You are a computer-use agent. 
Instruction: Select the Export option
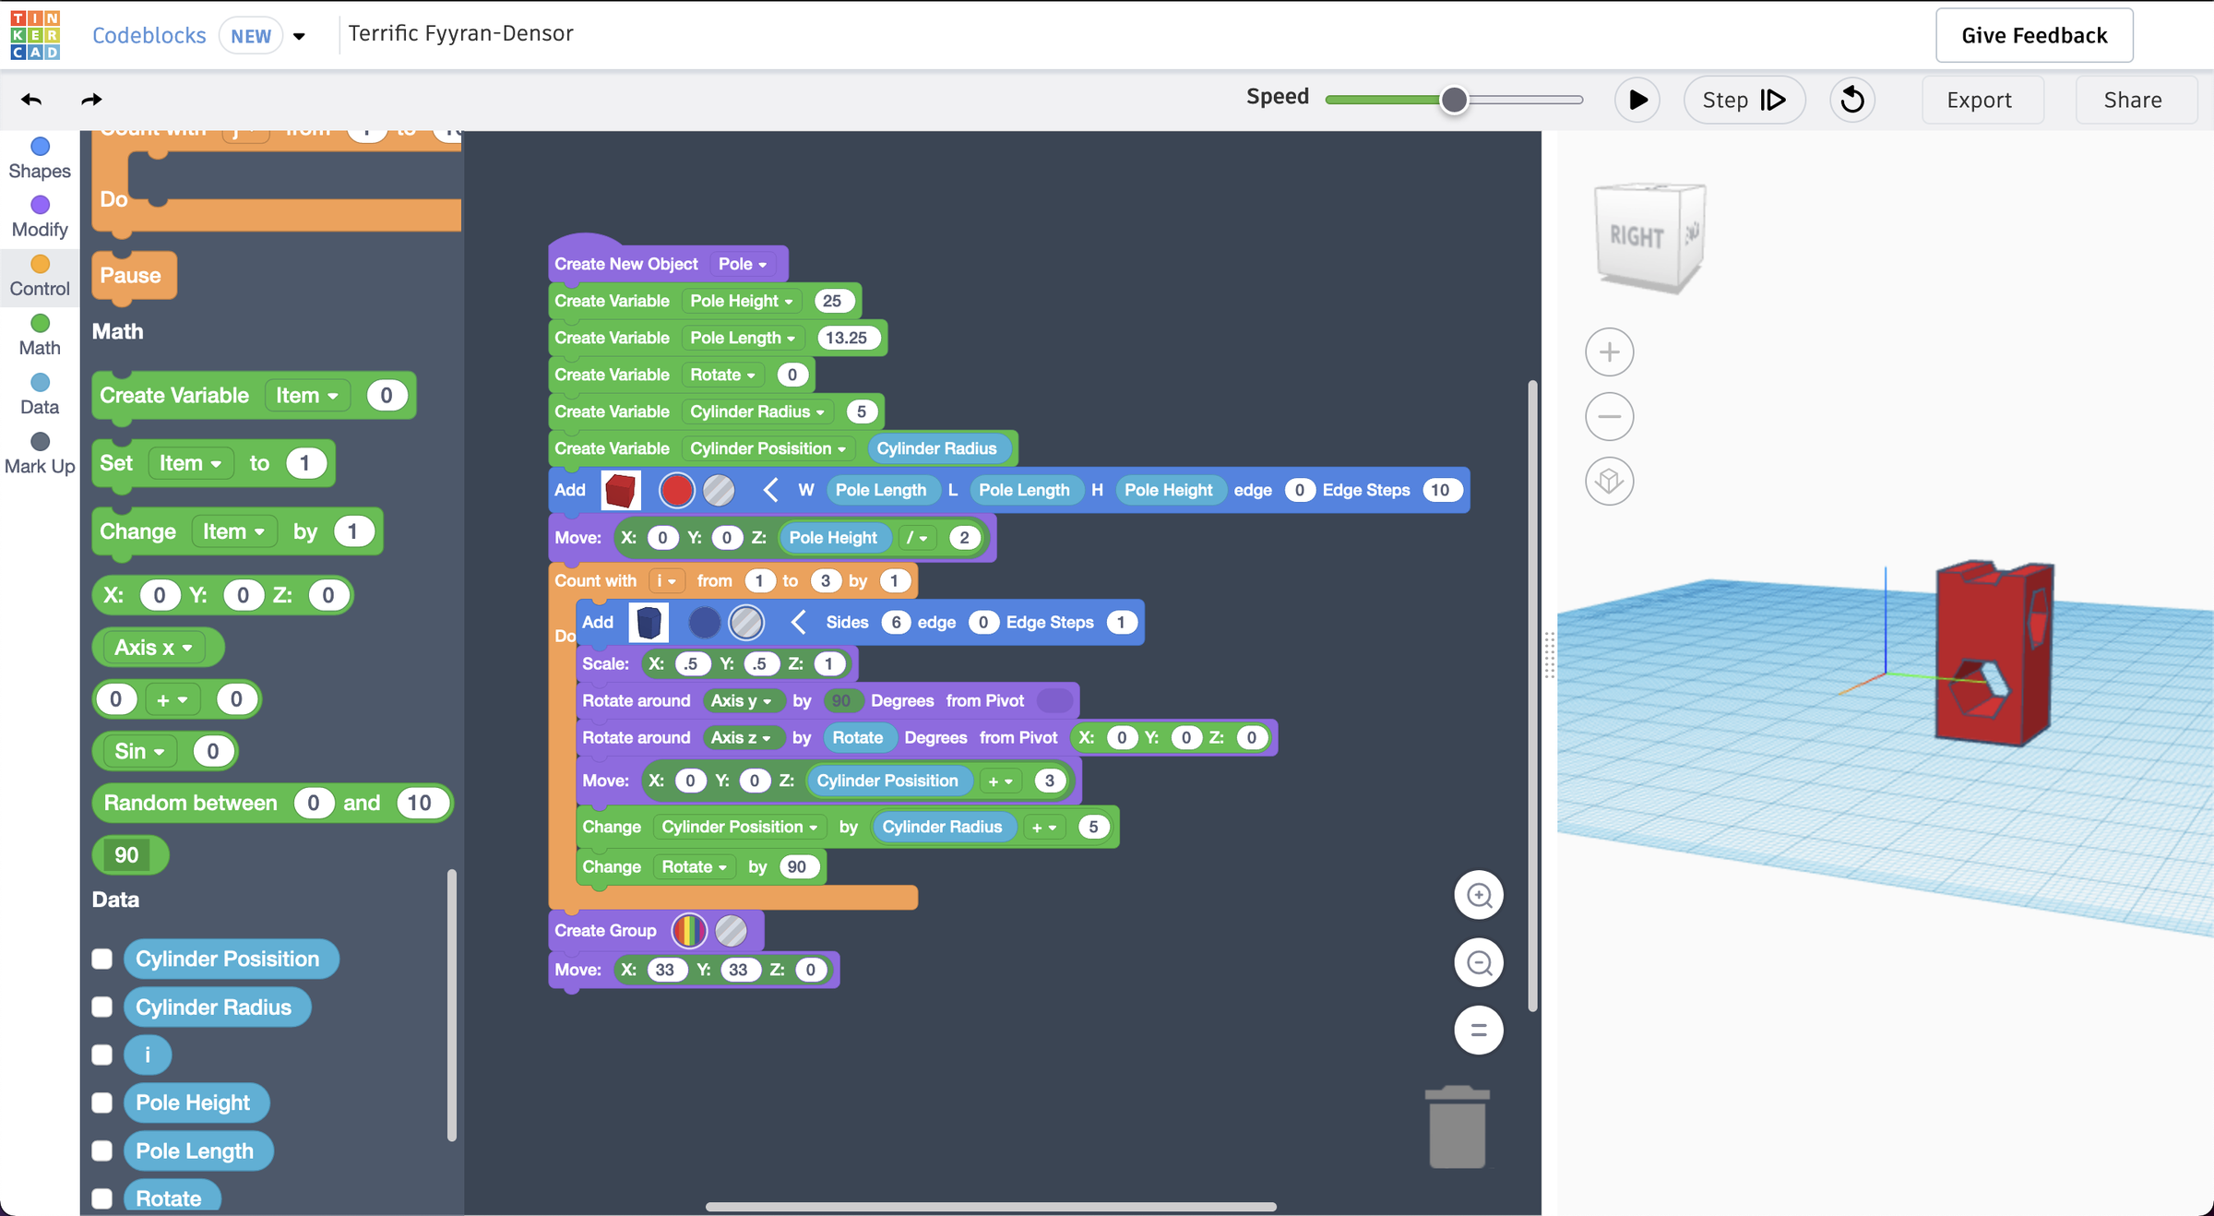pos(1982,100)
